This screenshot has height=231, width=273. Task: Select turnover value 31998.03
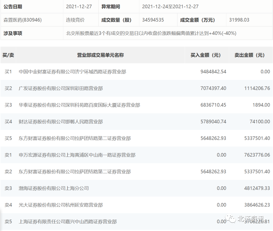click(239, 20)
